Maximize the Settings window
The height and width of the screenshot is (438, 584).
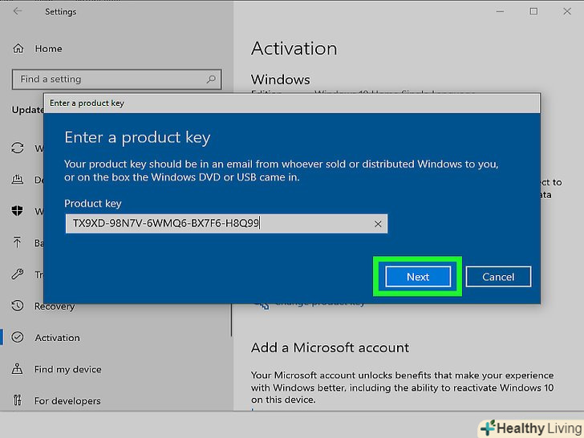coord(533,11)
